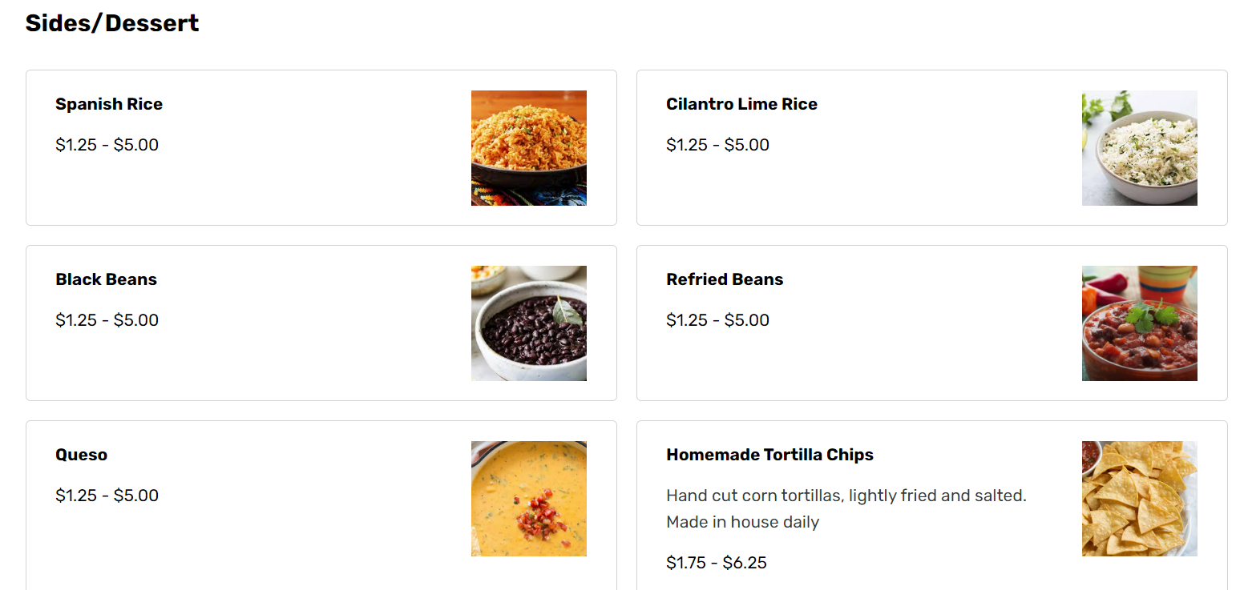Open the Spanish Rice item title
The height and width of the screenshot is (590, 1248).
[x=109, y=104]
